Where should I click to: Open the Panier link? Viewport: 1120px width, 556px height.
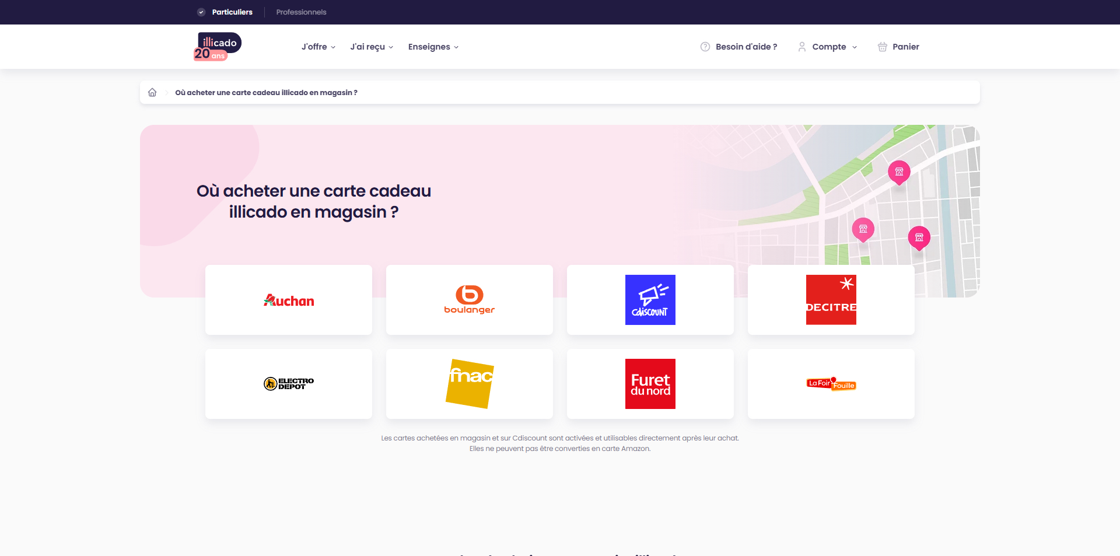[x=899, y=47]
